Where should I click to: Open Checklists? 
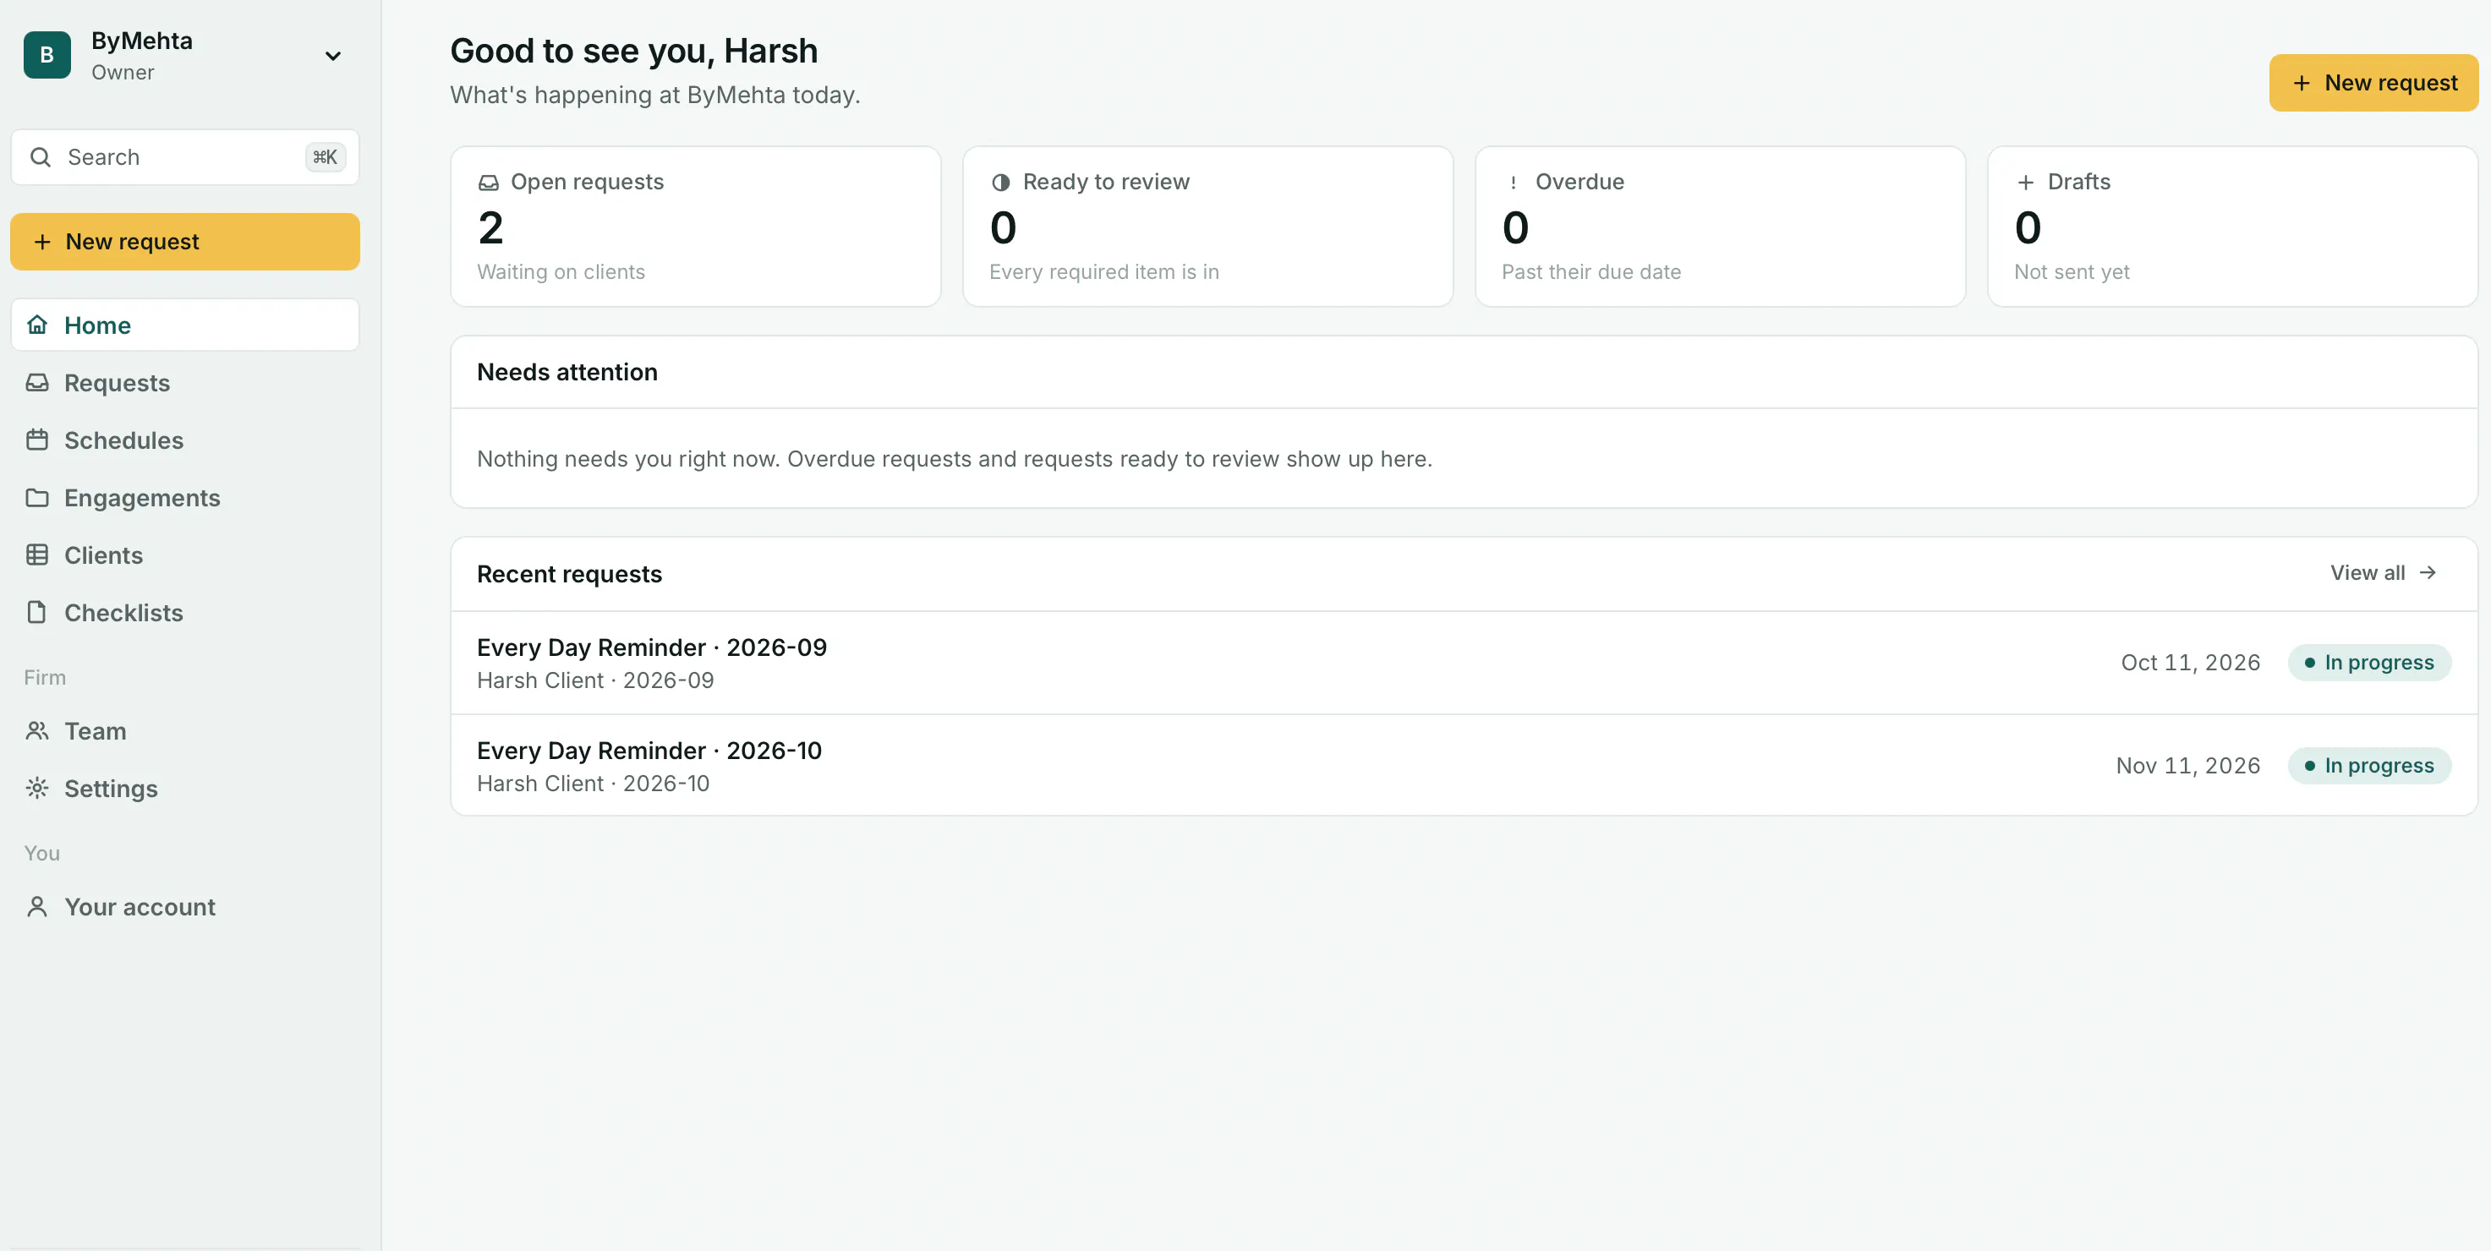(184, 613)
